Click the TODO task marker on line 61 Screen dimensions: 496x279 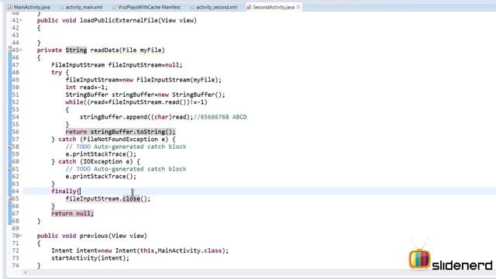pos(10,169)
